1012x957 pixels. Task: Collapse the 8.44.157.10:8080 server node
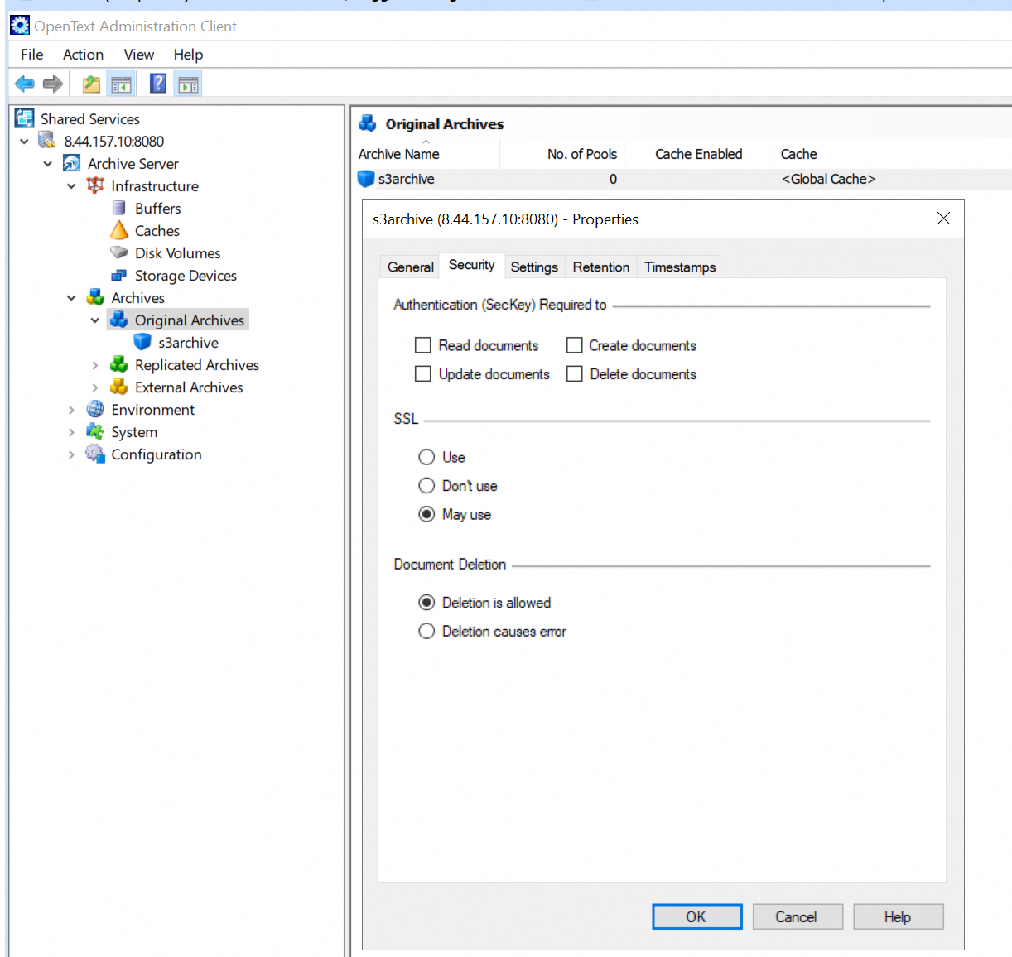coord(24,142)
